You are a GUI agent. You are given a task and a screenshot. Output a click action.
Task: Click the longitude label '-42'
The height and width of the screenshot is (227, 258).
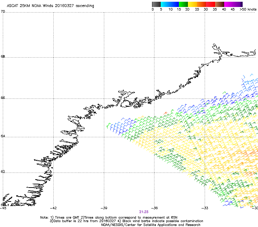[x=53, y=208]
